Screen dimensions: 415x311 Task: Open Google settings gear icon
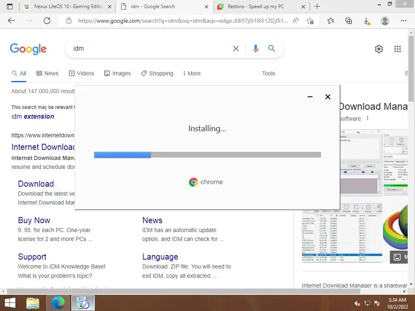coord(379,49)
